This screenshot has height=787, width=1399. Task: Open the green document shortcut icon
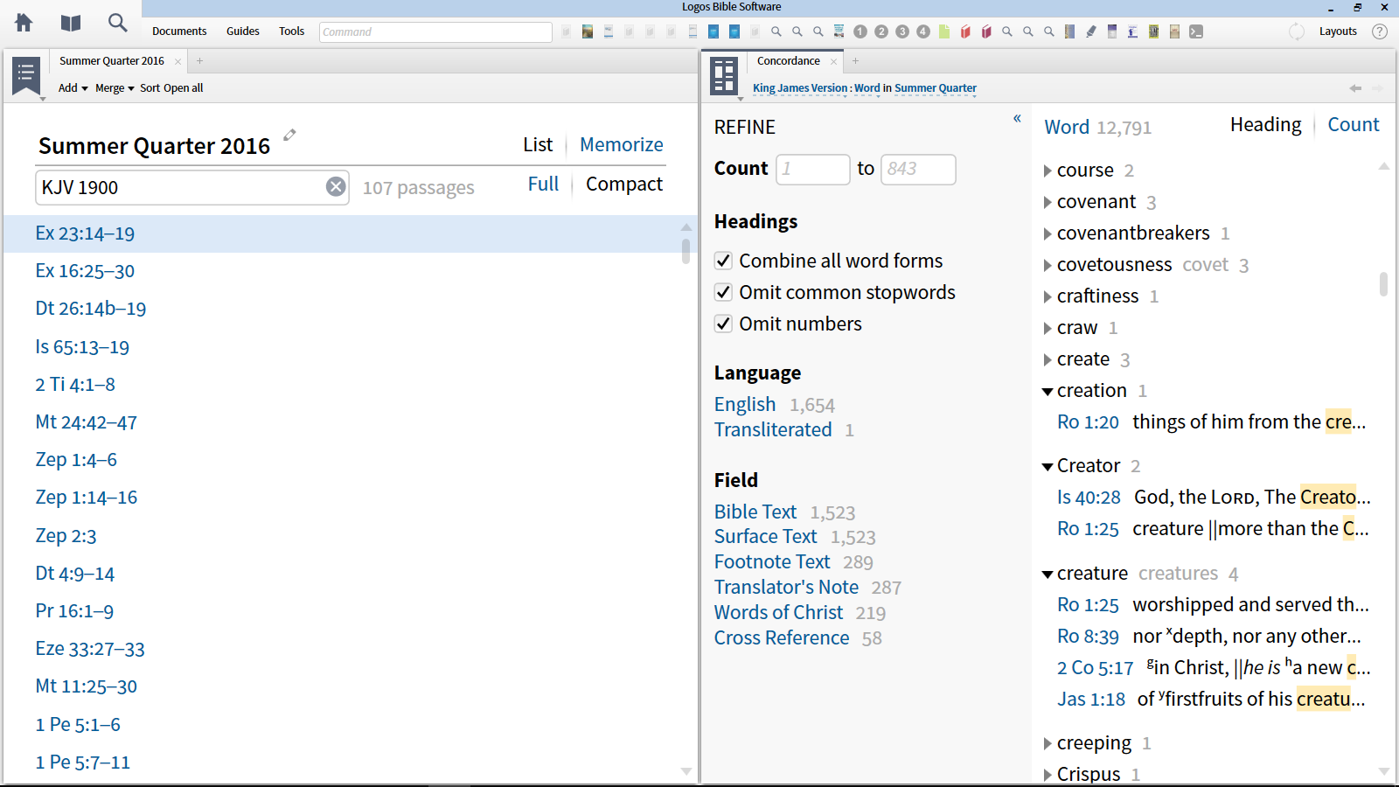coord(944,31)
